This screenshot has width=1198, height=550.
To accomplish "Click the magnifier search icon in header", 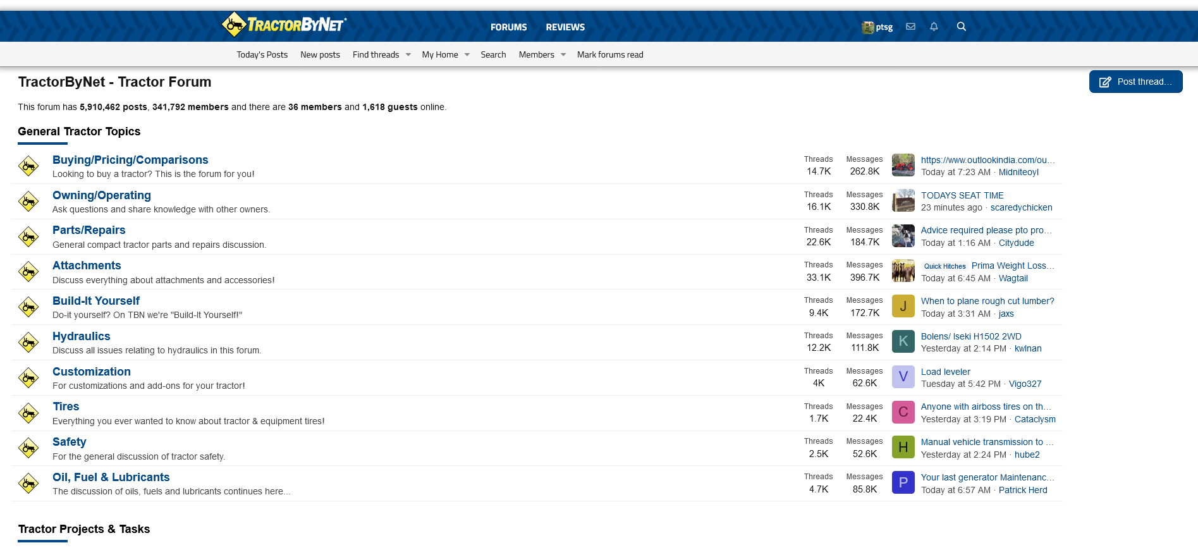I will click(x=961, y=27).
